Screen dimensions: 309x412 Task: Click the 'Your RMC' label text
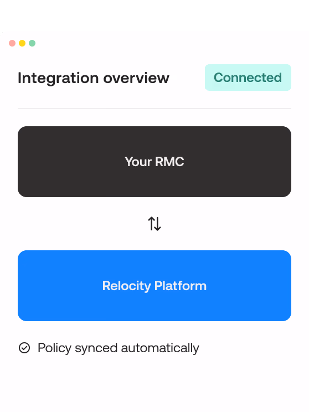pos(154,162)
